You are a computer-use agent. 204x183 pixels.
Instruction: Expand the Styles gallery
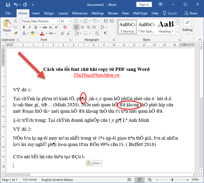click(178, 32)
